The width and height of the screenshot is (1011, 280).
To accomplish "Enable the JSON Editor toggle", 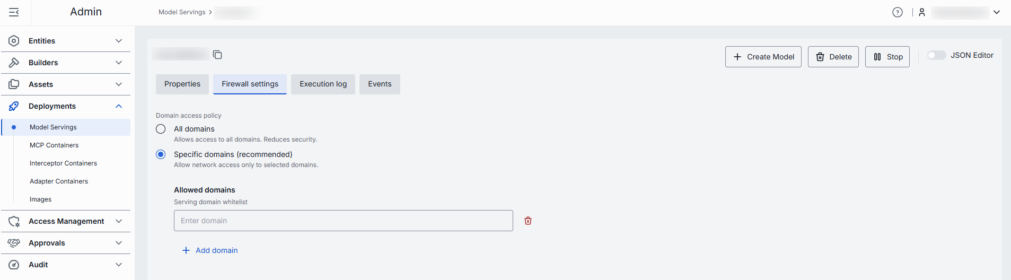I will (936, 55).
